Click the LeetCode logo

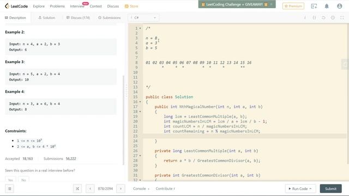(16, 6)
